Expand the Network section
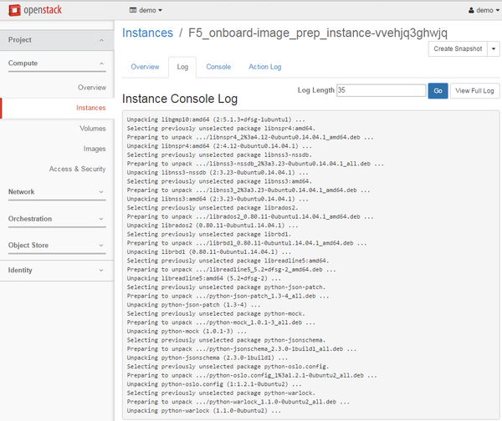The height and width of the screenshot is (421, 502). [x=57, y=192]
